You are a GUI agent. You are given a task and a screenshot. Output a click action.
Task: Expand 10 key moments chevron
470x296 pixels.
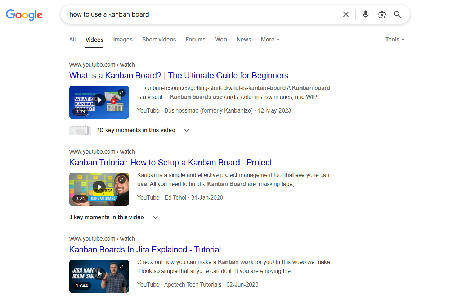[187, 131]
